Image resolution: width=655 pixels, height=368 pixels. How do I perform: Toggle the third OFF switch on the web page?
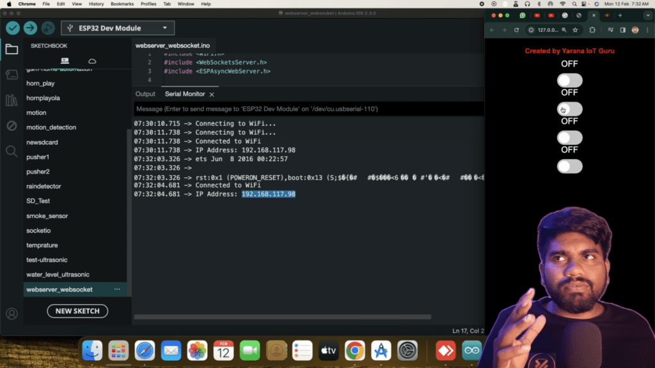click(x=569, y=138)
